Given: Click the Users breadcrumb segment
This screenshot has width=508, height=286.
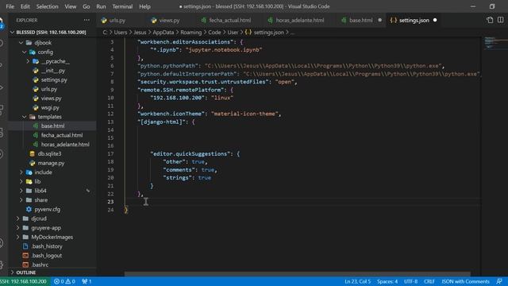Looking at the screenshot, I should [120, 32].
